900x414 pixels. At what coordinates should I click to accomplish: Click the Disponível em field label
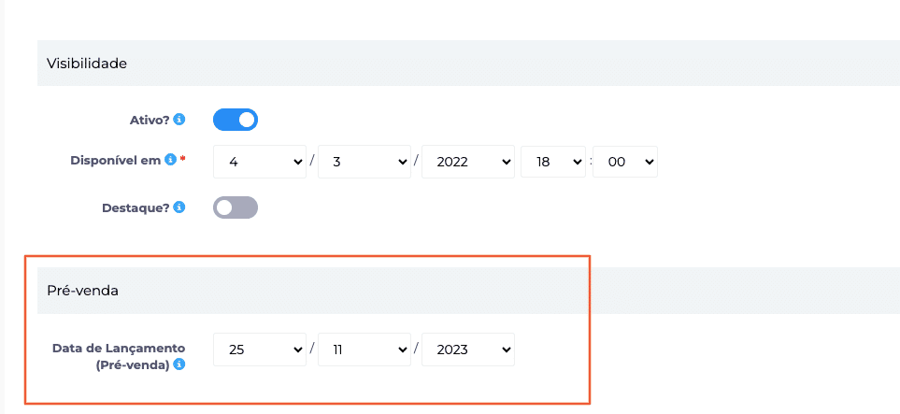tap(116, 160)
